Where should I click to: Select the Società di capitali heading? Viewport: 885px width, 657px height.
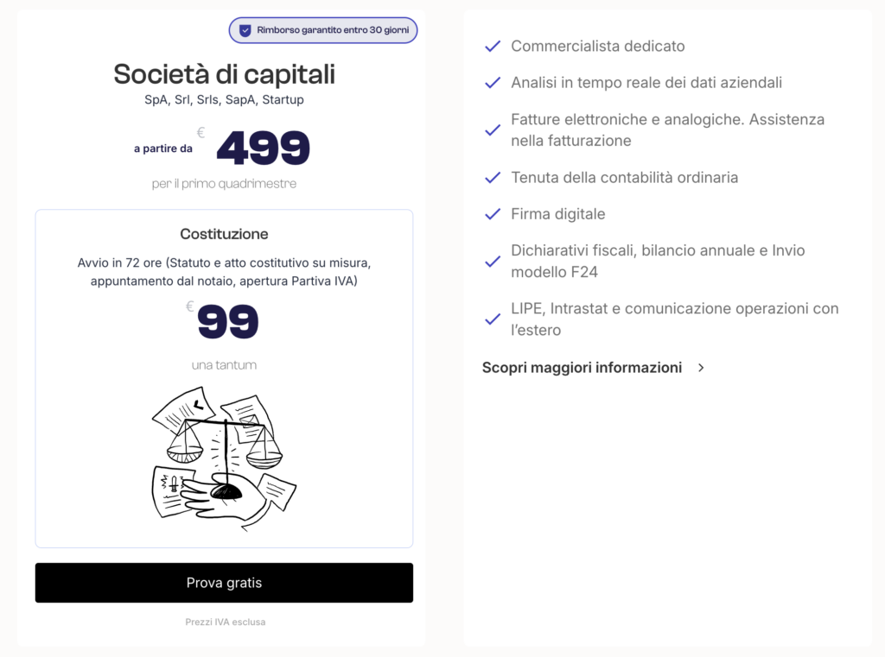click(224, 75)
